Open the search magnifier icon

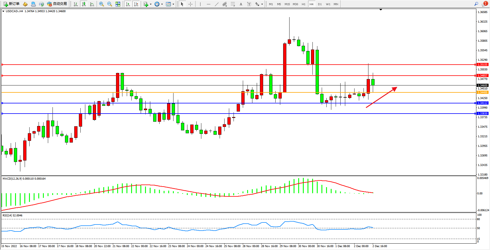(x=476, y=4)
